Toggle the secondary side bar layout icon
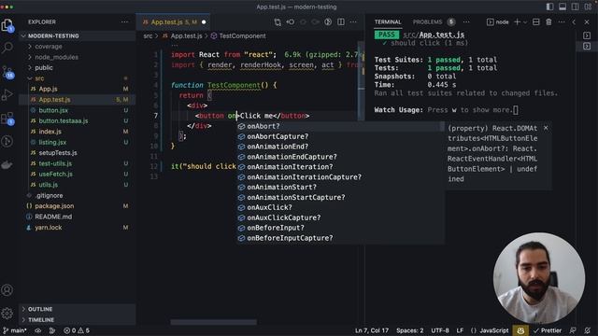 pos(576,7)
